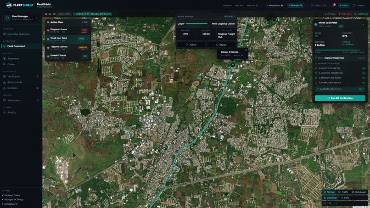Click the Fleet Command location pin icon

click(4, 46)
